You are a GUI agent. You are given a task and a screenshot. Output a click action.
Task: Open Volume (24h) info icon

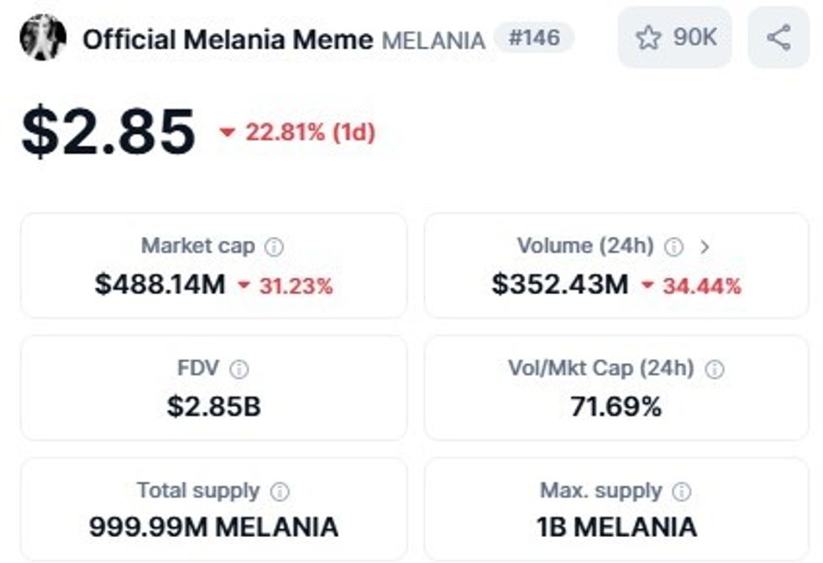pyautogui.click(x=674, y=247)
